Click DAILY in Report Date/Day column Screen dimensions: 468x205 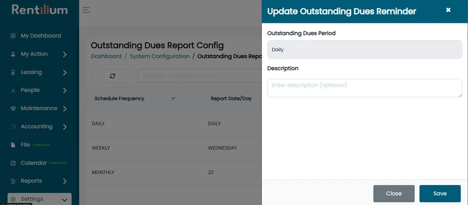tap(214, 123)
